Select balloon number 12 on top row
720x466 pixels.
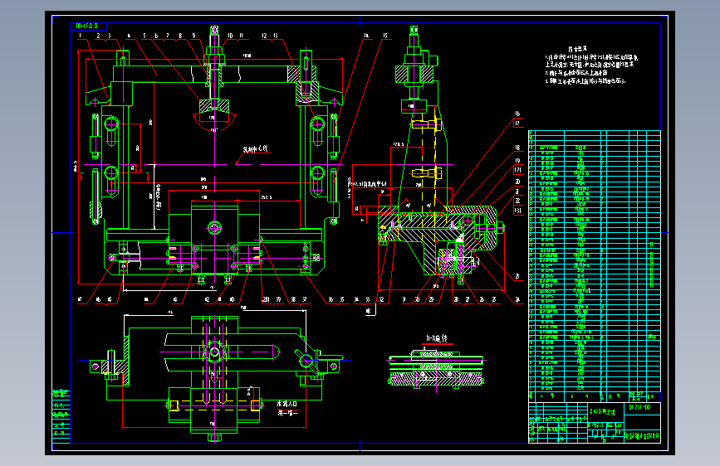(x=264, y=36)
